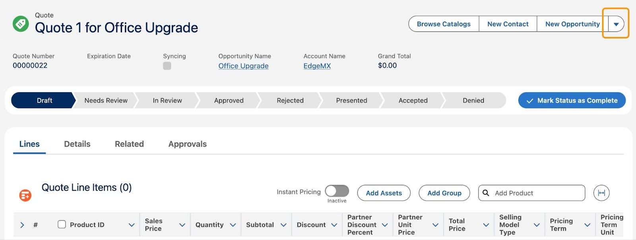Click the orange Quote Line Items icon
Image resolution: width=636 pixels, height=240 pixels.
(25, 195)
